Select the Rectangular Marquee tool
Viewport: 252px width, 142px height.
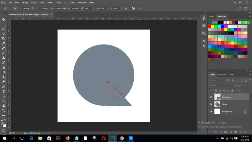[x=3, y=24]
